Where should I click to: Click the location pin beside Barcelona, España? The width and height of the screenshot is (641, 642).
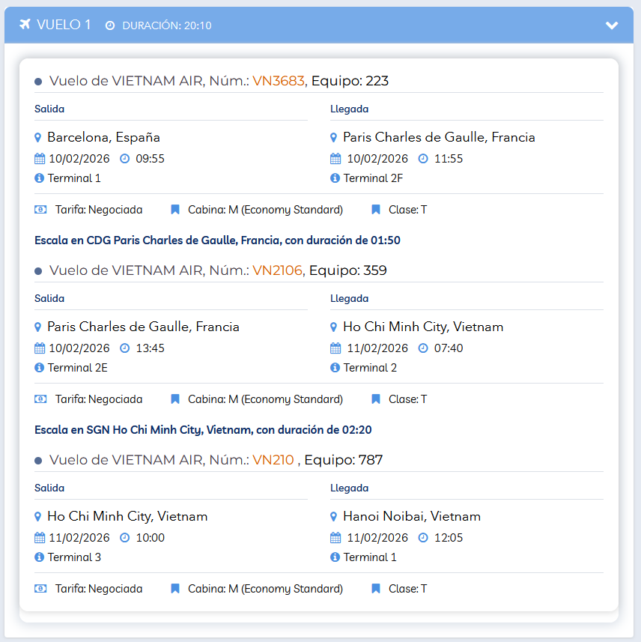(37, 138)
